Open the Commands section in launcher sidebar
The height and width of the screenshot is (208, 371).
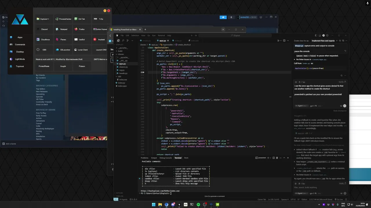pyautogui.click(x=20, y=44)
